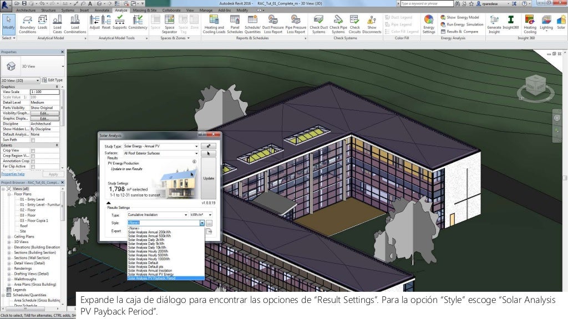Click the Save icon in quick access toolbar
The width and height of the screenshot is (568, 319).
pos(24,3)
